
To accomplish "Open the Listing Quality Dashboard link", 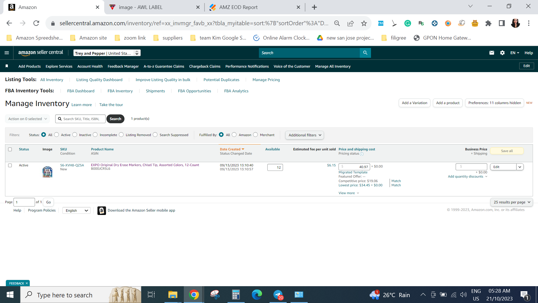I will coord(99,80).
